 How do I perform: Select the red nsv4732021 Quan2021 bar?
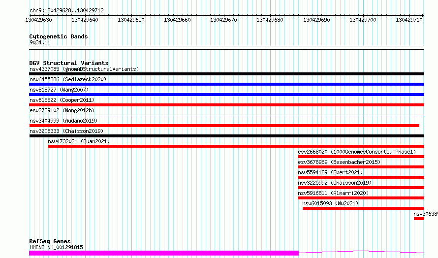click(236, 146)
